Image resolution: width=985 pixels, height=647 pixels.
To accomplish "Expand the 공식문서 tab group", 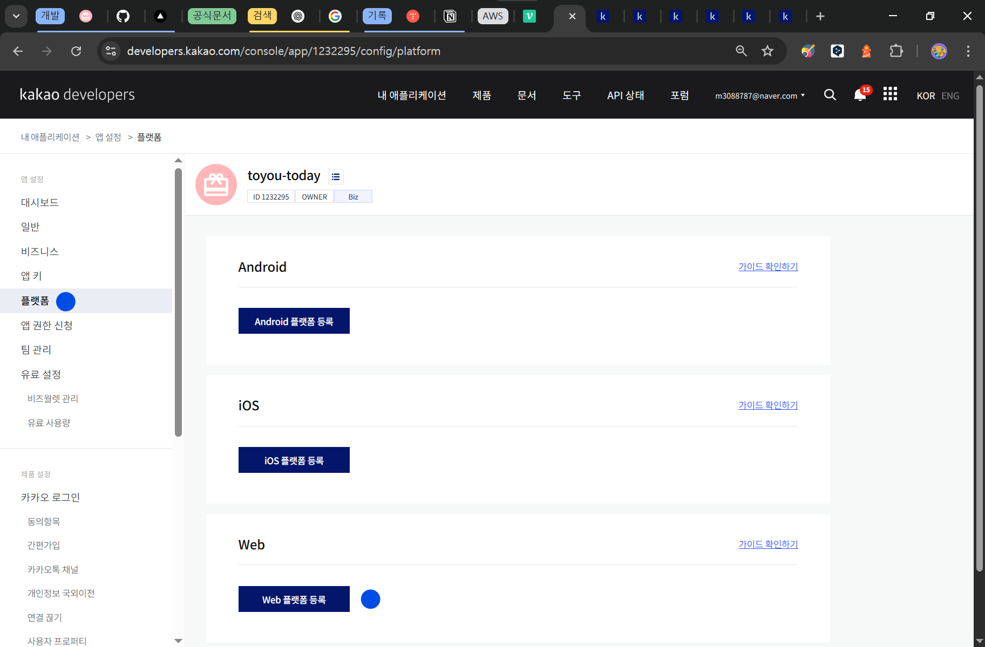I will click(x=212, y=16).
